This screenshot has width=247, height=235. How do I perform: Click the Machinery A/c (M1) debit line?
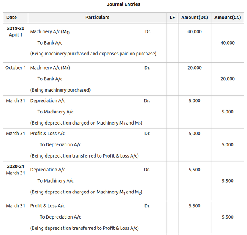click(50, 32)
